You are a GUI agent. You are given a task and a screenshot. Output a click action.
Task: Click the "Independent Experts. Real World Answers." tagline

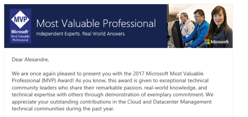pos(81,34)
